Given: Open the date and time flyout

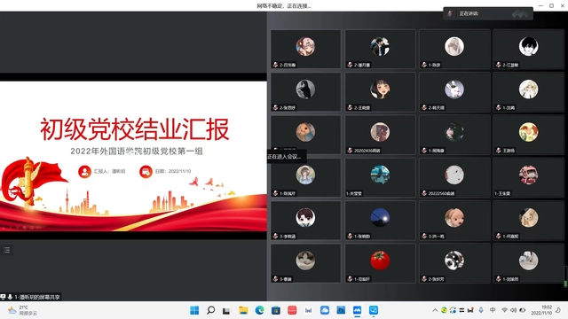Looking at the screenshot, I should tap(541, 310).
